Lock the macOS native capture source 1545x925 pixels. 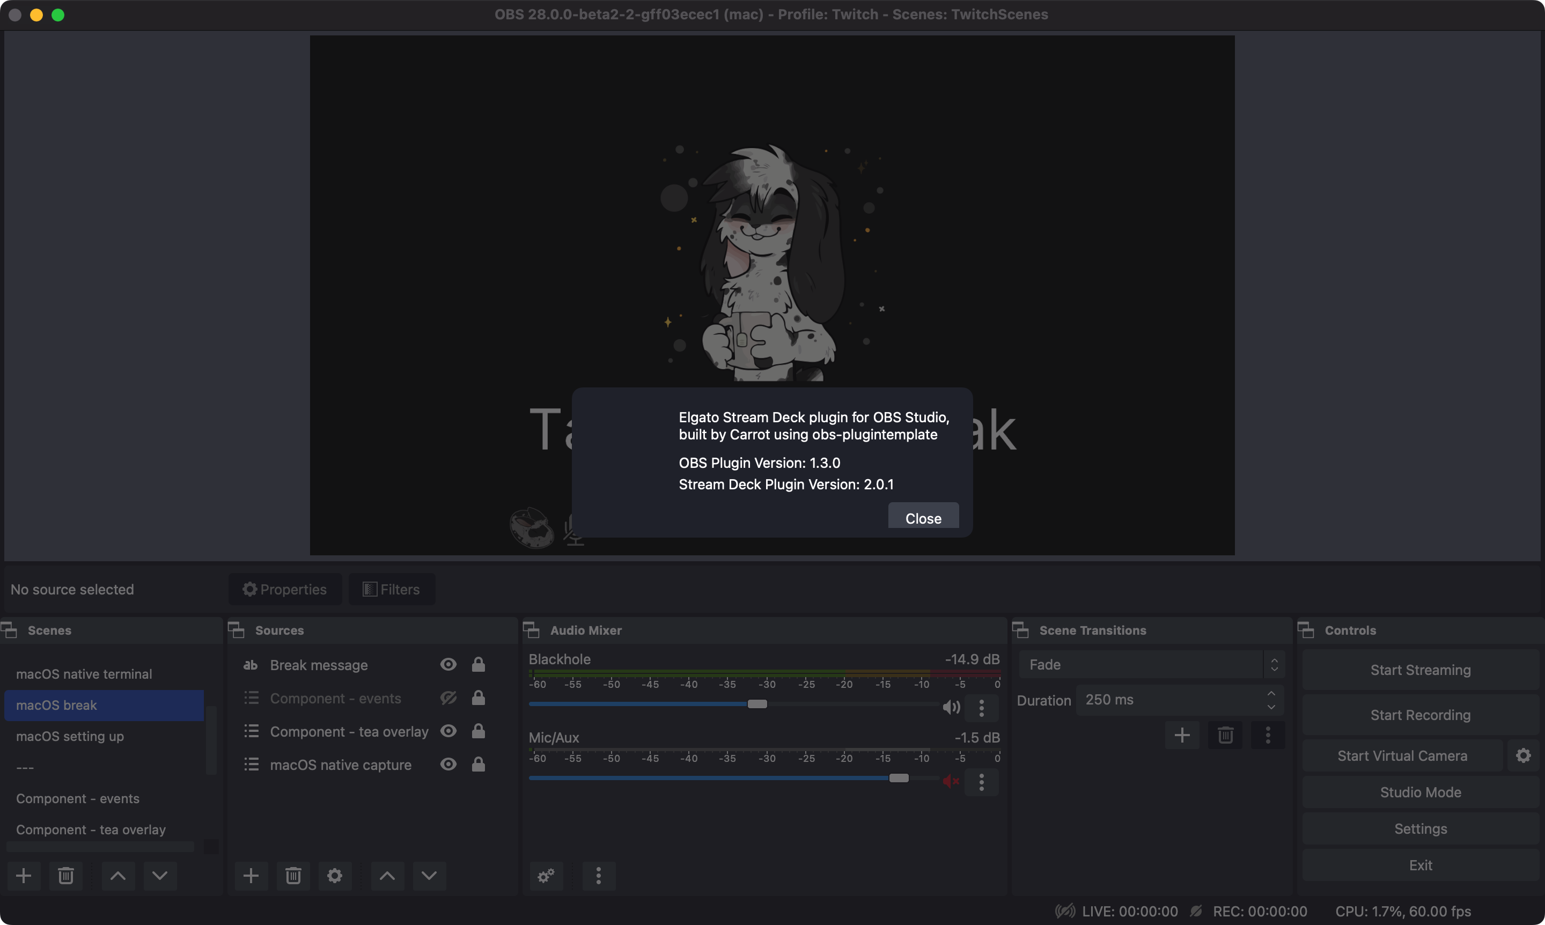[479, 764]
